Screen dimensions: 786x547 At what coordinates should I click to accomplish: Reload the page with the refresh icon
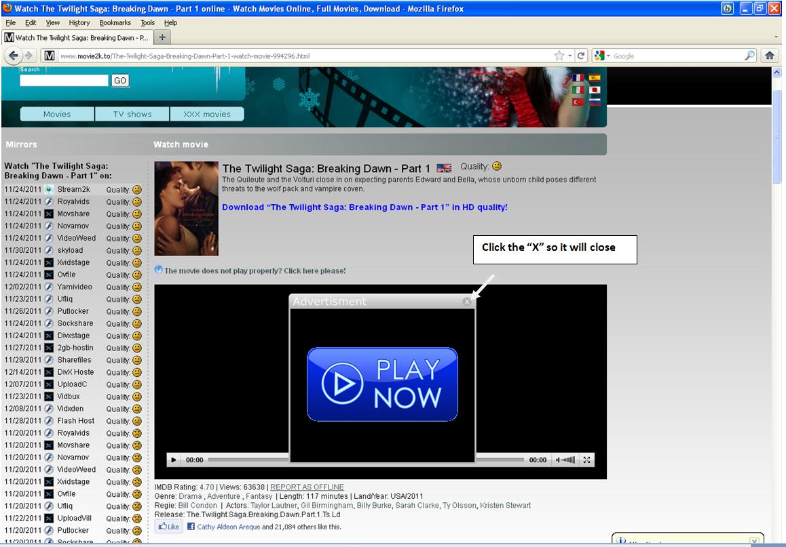581,56
